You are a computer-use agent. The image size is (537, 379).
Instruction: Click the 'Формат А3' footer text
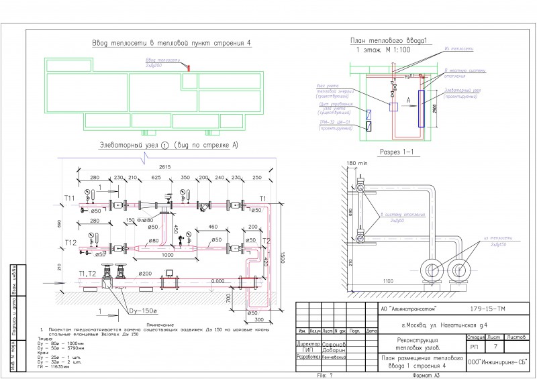point(426,376)
